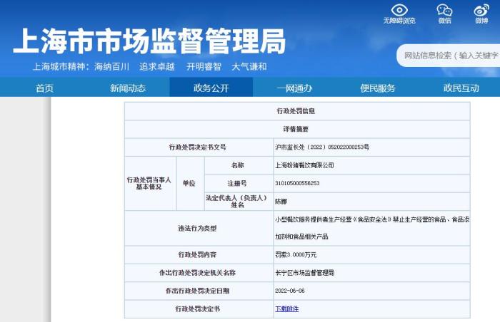The width and height of the screenshot is (500, 322).
Task: Click the legal representative name 陈卿
Action: [x=281, y=202]
